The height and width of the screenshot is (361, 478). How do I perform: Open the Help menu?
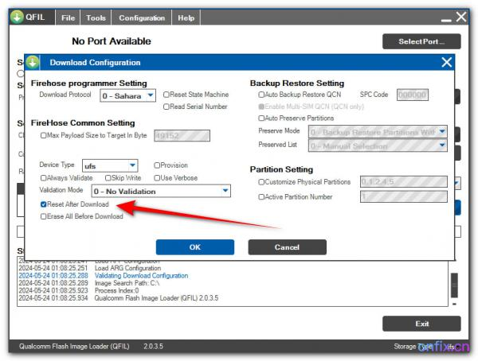(186, 18)
